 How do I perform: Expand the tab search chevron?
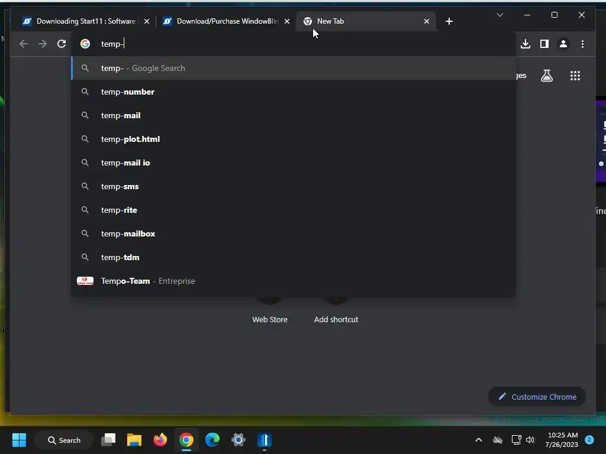[499, 15]
